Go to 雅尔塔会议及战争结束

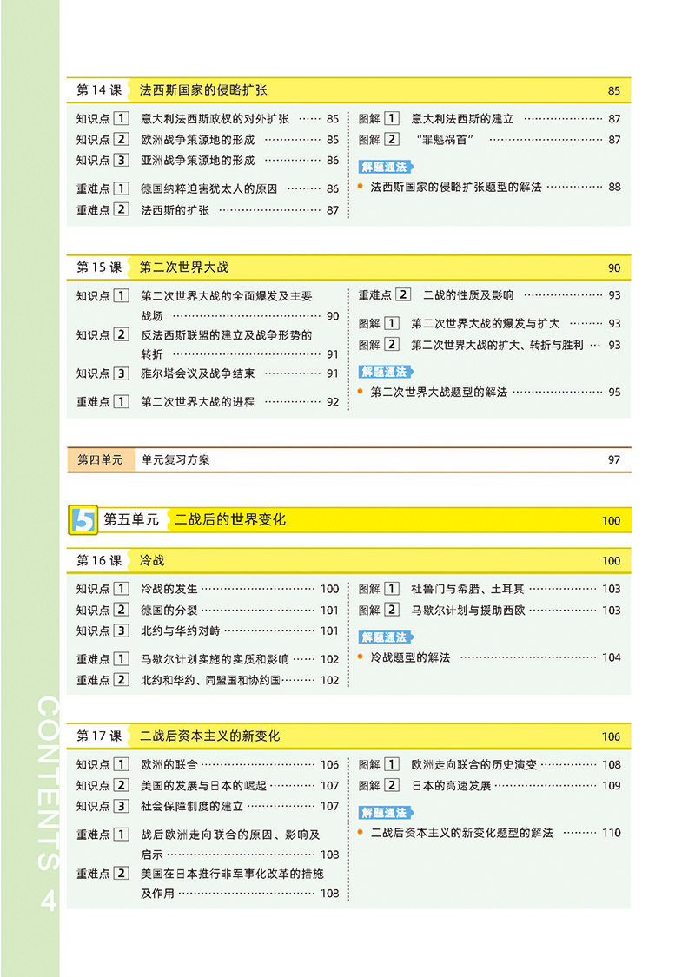click(197, 373)
